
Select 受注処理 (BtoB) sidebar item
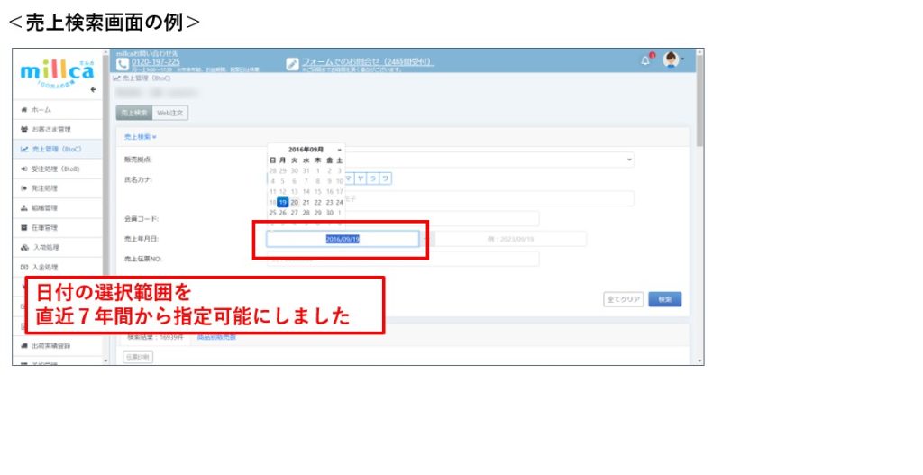tap(56, 169)
